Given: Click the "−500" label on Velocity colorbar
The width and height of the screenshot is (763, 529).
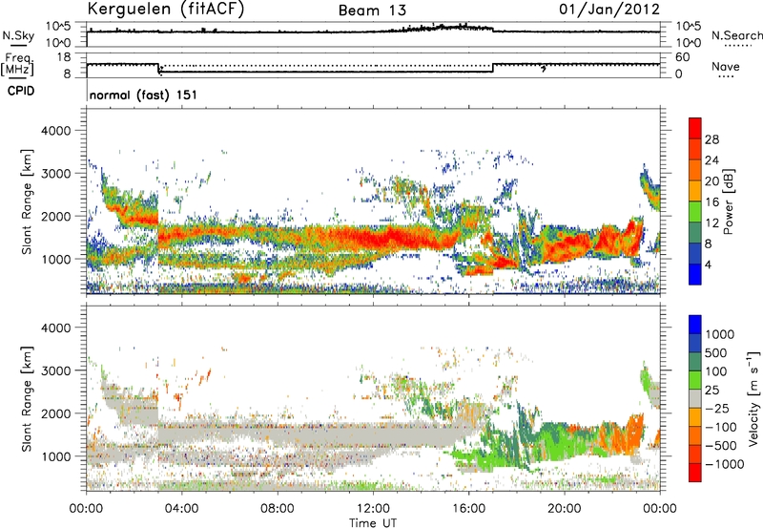Looking at the screenshot, I should coord(720,446).
